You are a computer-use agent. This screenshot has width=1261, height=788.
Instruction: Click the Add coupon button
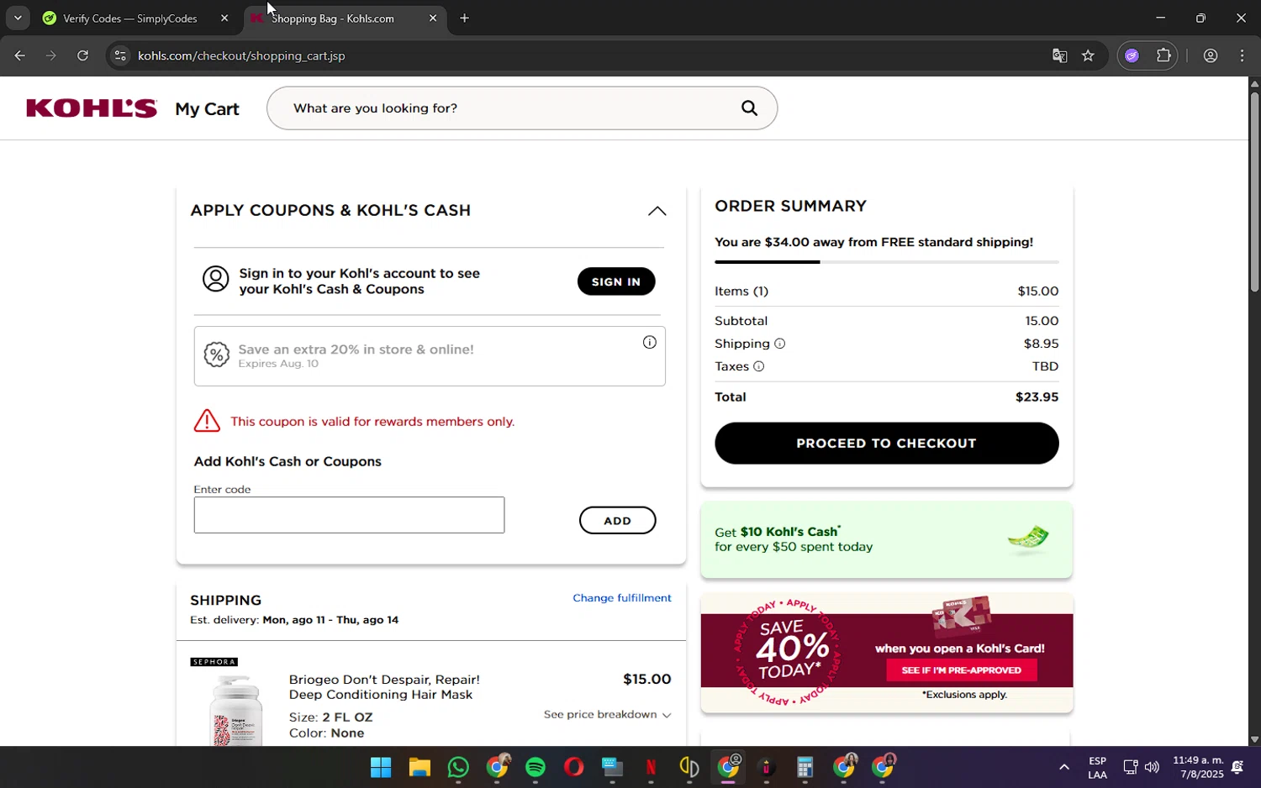click(x=617, y=520)
